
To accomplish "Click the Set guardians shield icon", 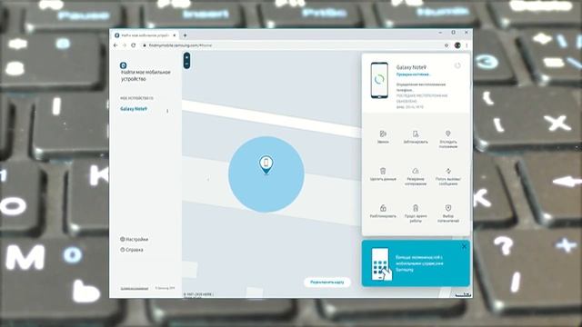I will pyautogui.click(x=448, y=208).
